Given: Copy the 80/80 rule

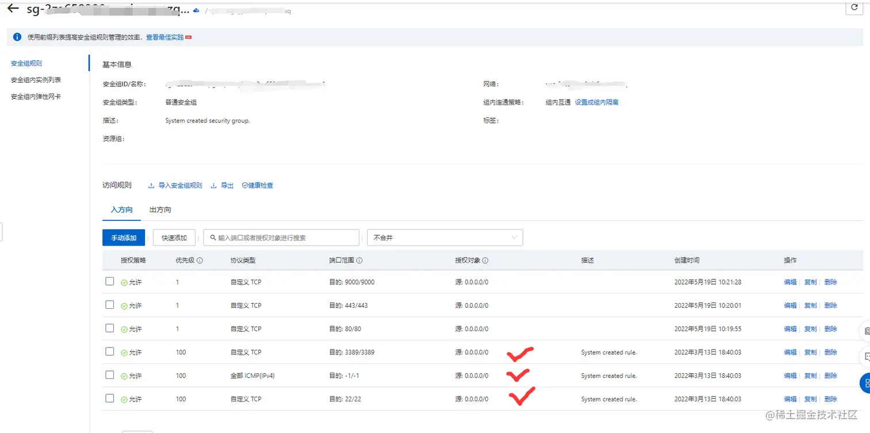Looking at the screenshot, I should point(810,329).
